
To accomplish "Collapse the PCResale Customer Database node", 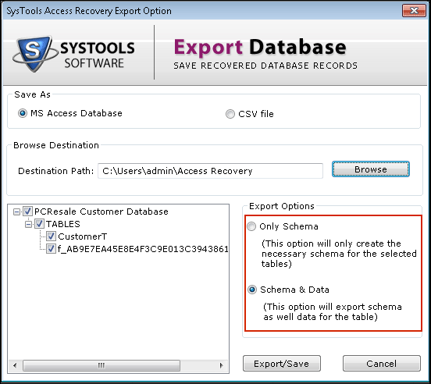I will point(16,212).
